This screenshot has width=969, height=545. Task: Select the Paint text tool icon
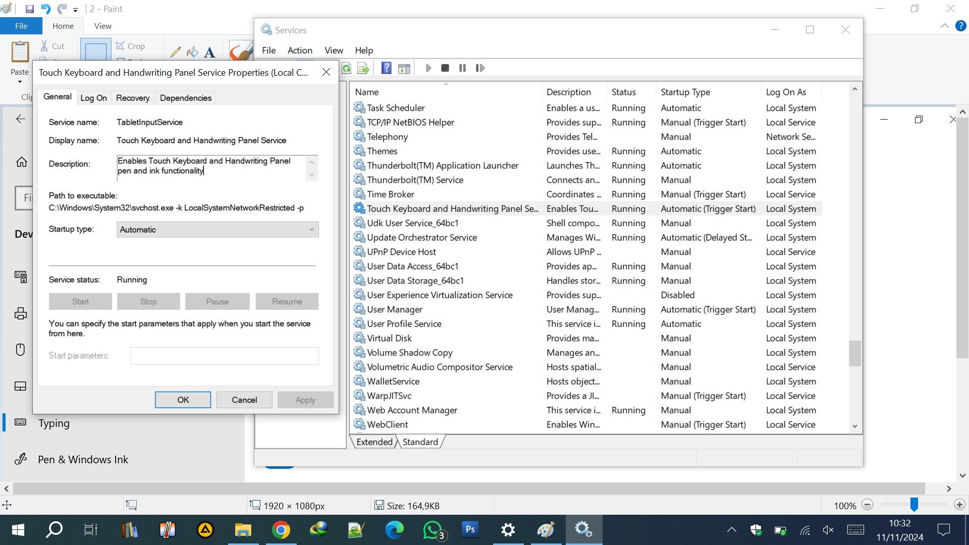210,52
